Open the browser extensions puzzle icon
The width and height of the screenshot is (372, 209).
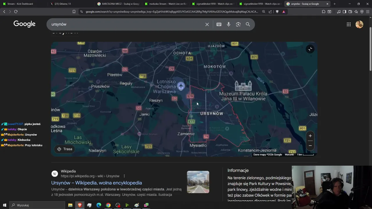pos(323,12)
